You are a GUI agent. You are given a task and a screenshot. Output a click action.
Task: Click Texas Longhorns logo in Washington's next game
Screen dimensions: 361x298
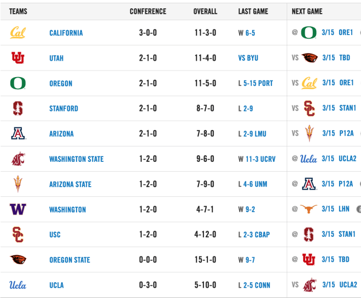point(308,209)
